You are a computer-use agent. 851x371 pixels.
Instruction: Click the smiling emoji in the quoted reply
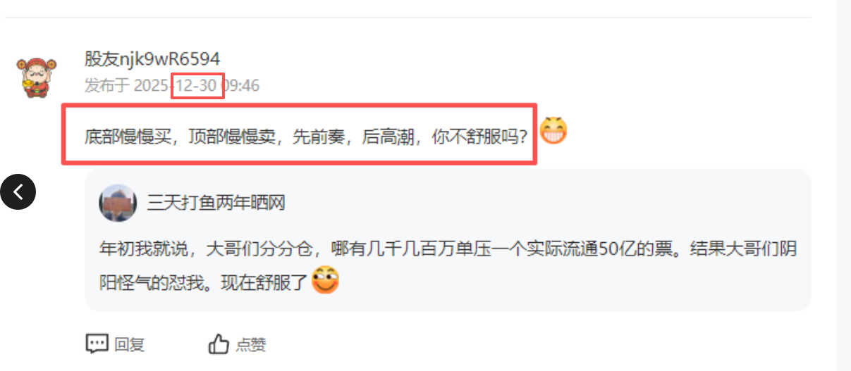coord(325,281)
